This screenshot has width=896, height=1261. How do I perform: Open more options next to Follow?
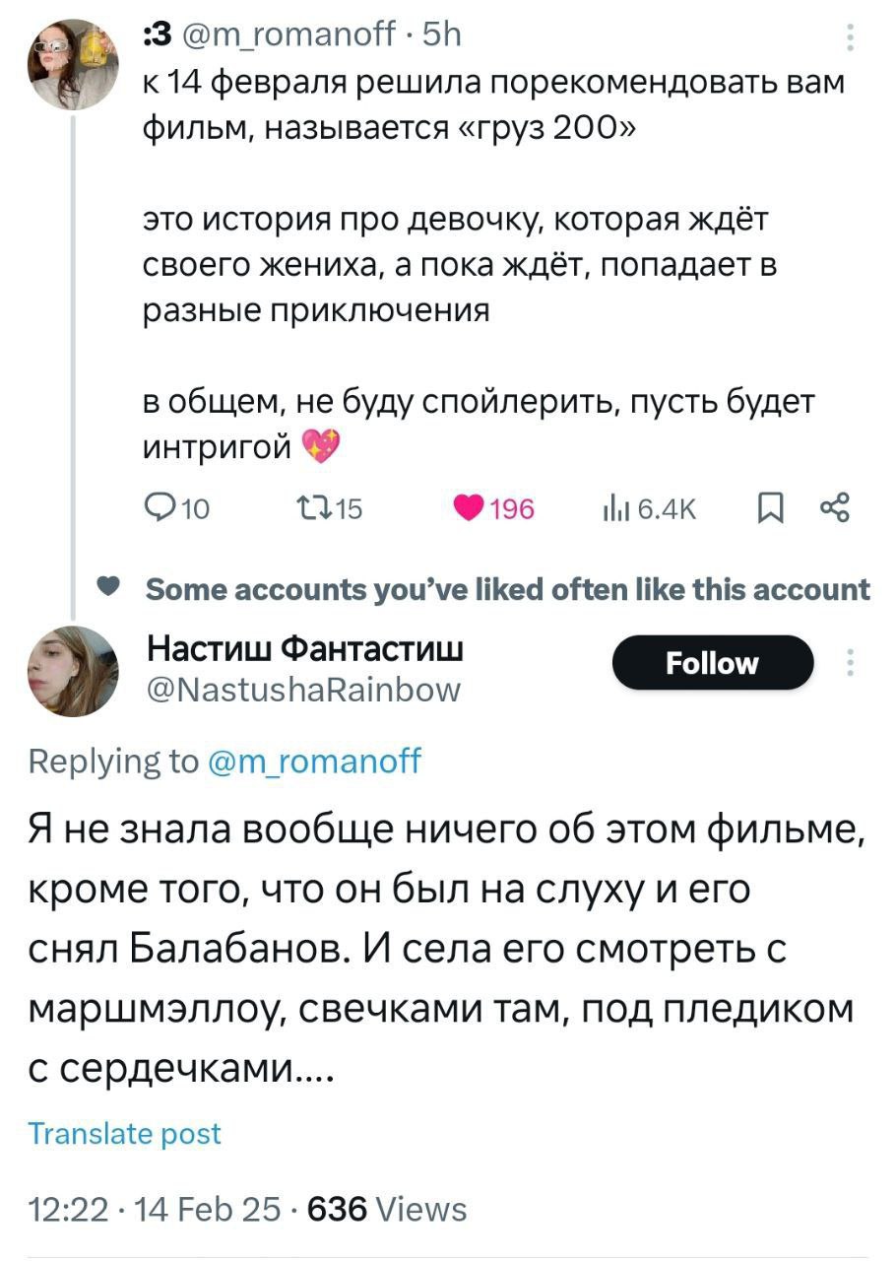click(850, 662)
